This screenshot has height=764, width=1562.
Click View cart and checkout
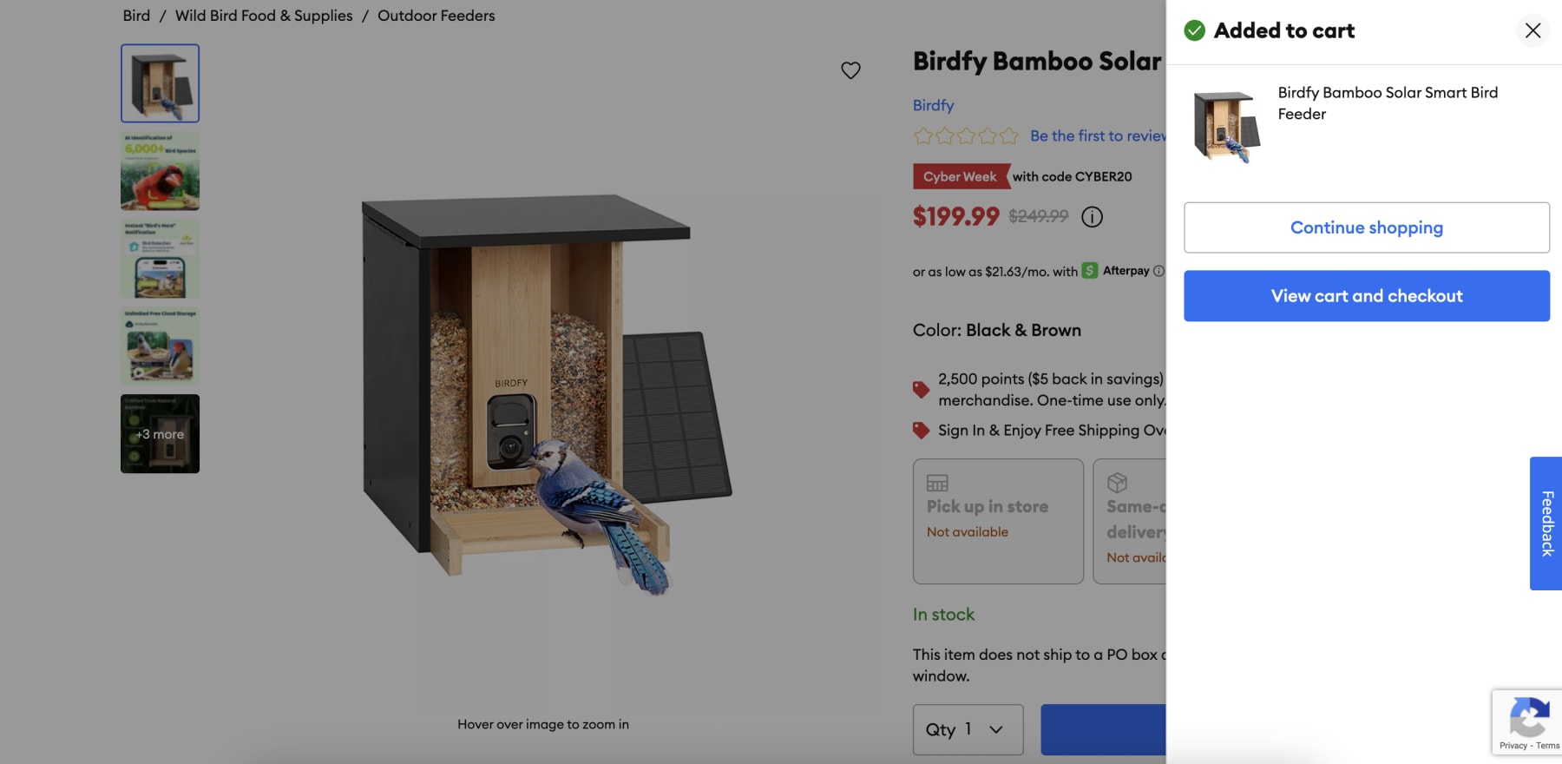point(1366,295)
